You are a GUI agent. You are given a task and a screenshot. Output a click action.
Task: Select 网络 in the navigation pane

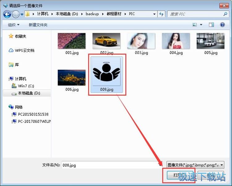click(x=19, y=107)
